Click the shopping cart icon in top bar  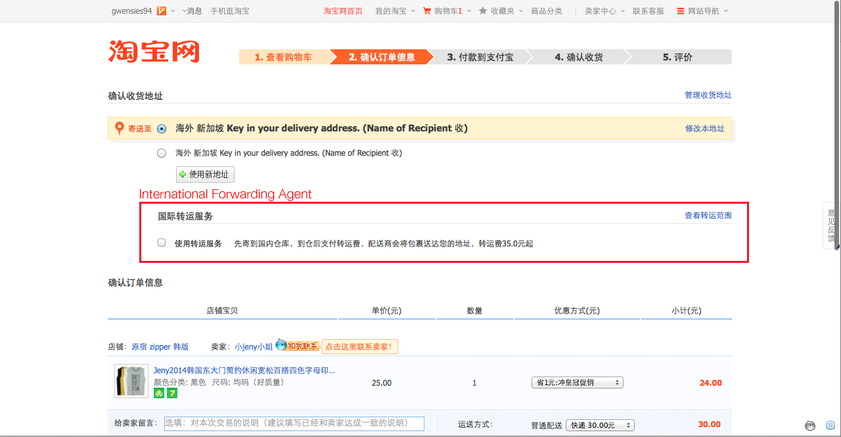tap(427, 11)
